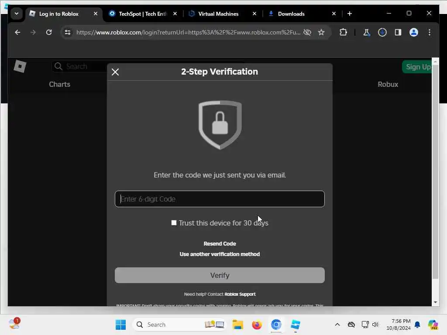Show hidden system tray icons
The image size is (447, 335).
coord(337,325)
